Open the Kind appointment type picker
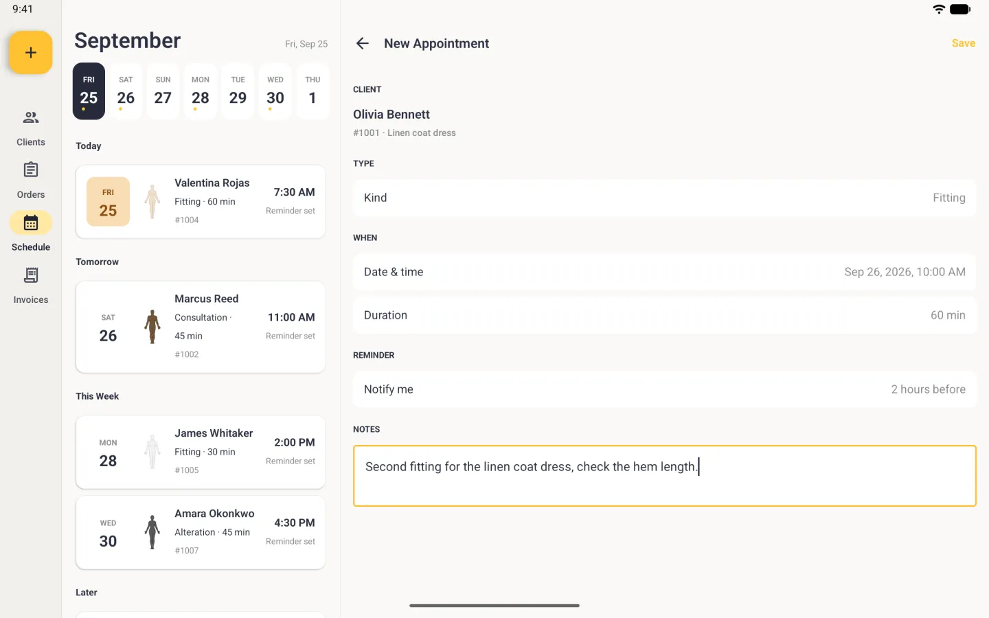989x618 pixels. [665, 198]
